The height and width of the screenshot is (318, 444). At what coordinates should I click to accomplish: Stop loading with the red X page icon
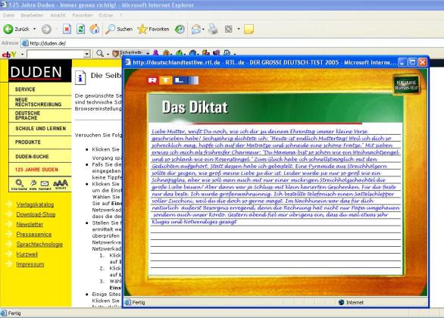(x=67, y=29)
